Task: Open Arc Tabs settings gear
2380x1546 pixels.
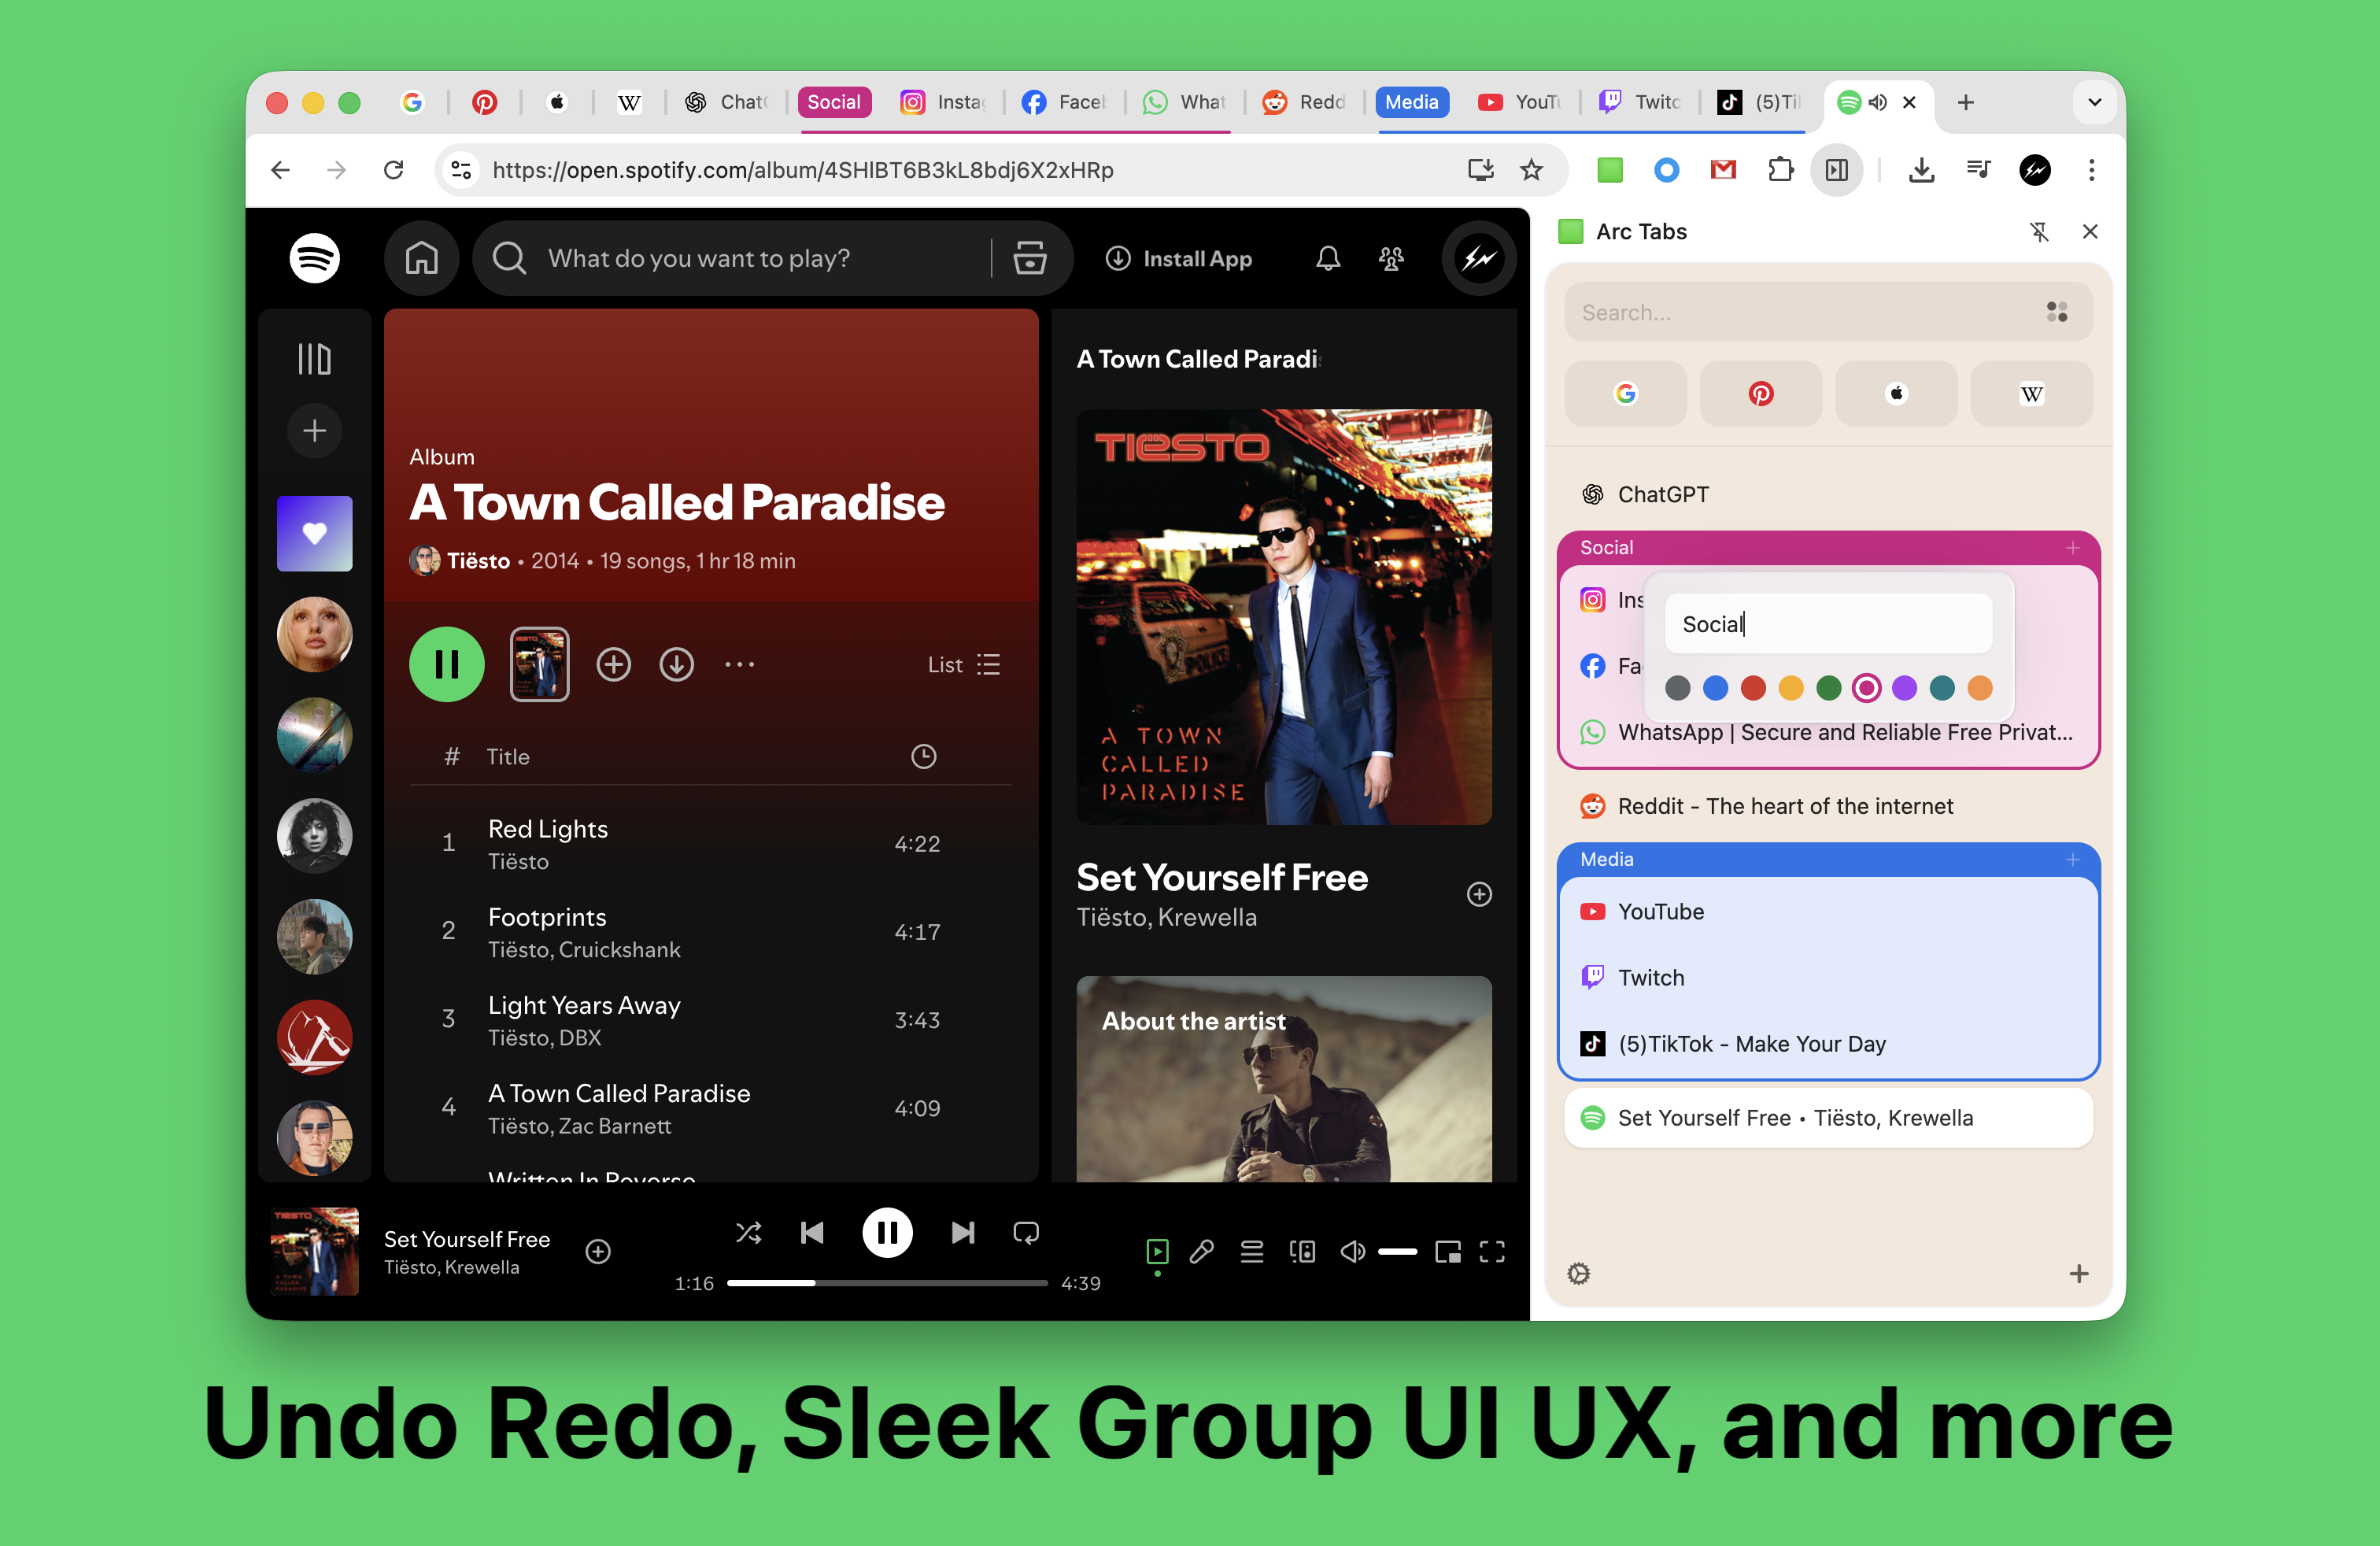Action: (1579, 1274)
